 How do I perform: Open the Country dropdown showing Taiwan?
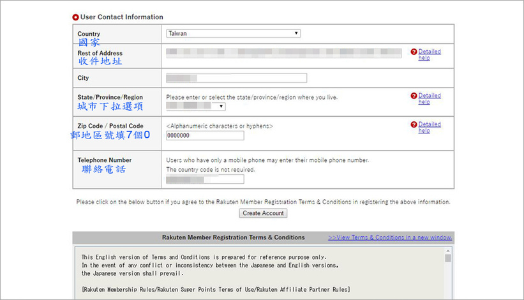pyautogui.click(x=233, y=33)
